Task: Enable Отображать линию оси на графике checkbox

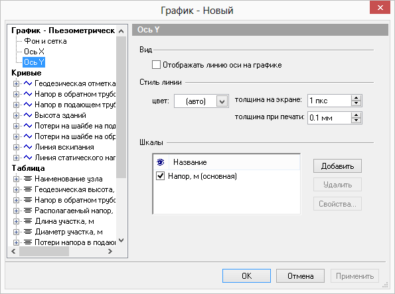Action: (156, 65)
